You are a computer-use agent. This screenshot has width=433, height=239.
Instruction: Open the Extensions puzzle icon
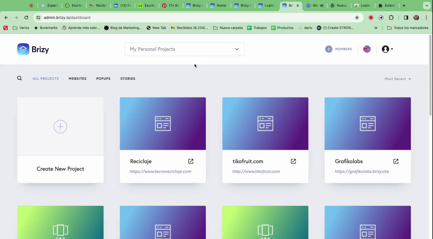pos(391,18)
